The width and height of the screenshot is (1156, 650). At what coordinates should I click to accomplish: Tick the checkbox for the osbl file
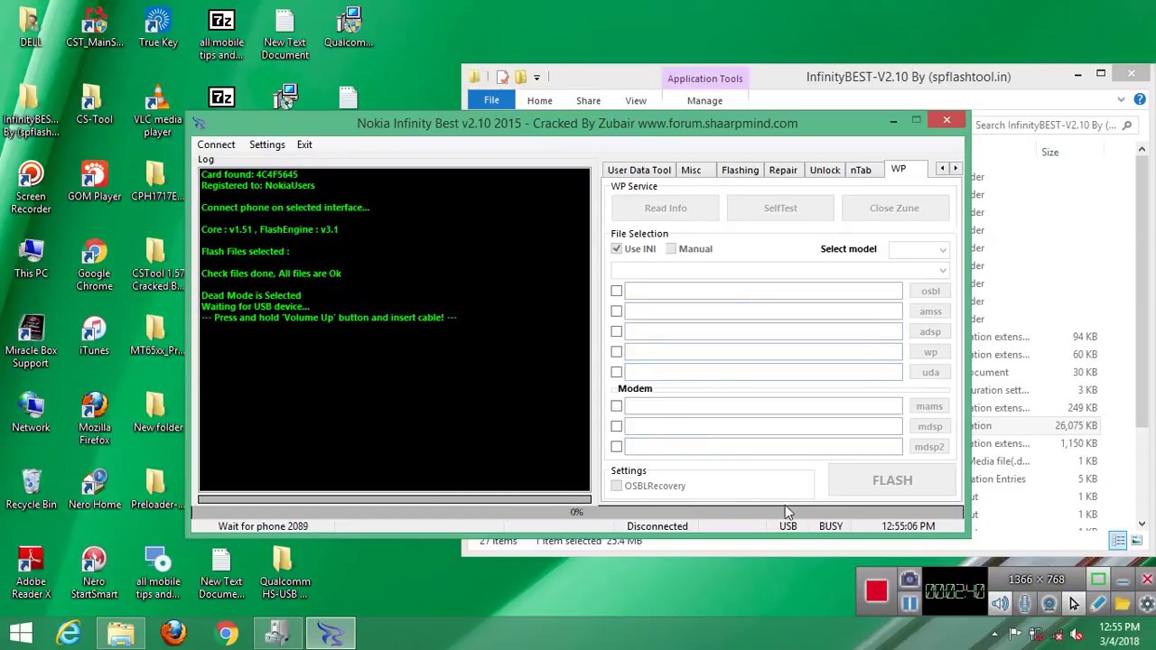point(616,291)
